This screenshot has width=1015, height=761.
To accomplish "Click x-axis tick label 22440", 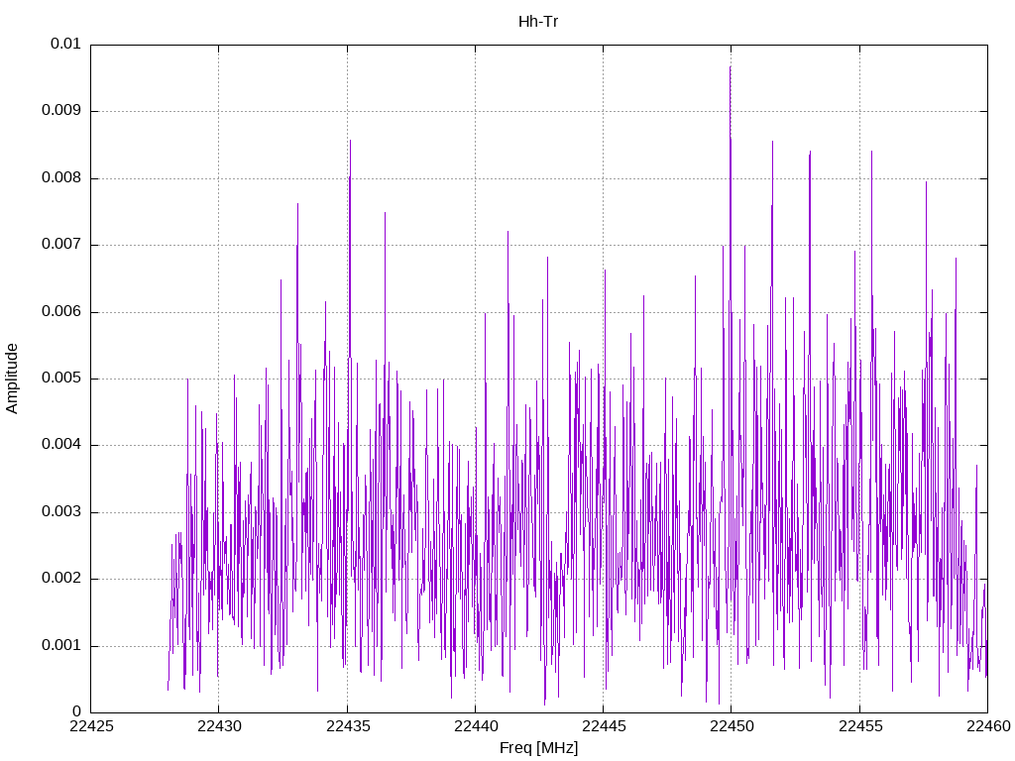I will tap(476, 726).
